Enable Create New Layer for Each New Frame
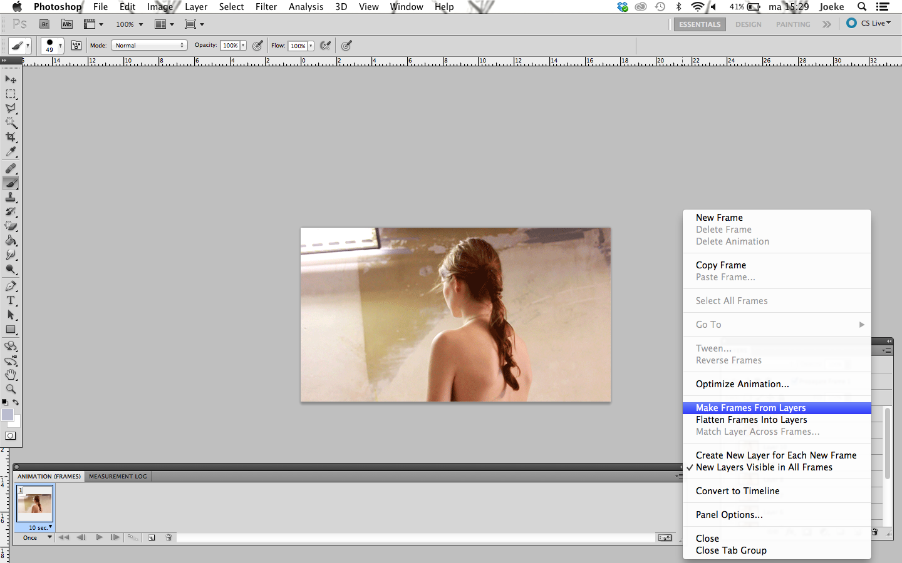Viewport: 902px width, 563px height. coord(776,455)
